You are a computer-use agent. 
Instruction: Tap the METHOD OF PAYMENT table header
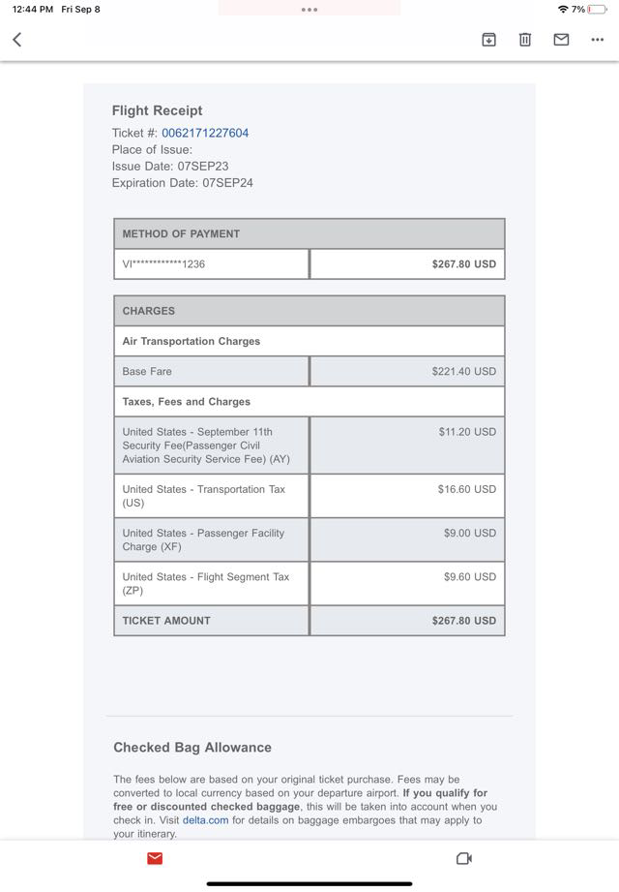181,233
